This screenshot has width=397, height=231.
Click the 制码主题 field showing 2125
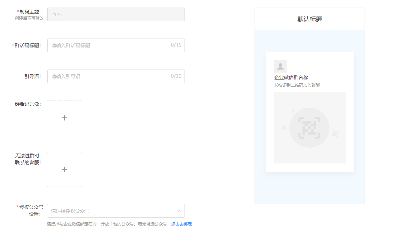click(x=116, y=14)
